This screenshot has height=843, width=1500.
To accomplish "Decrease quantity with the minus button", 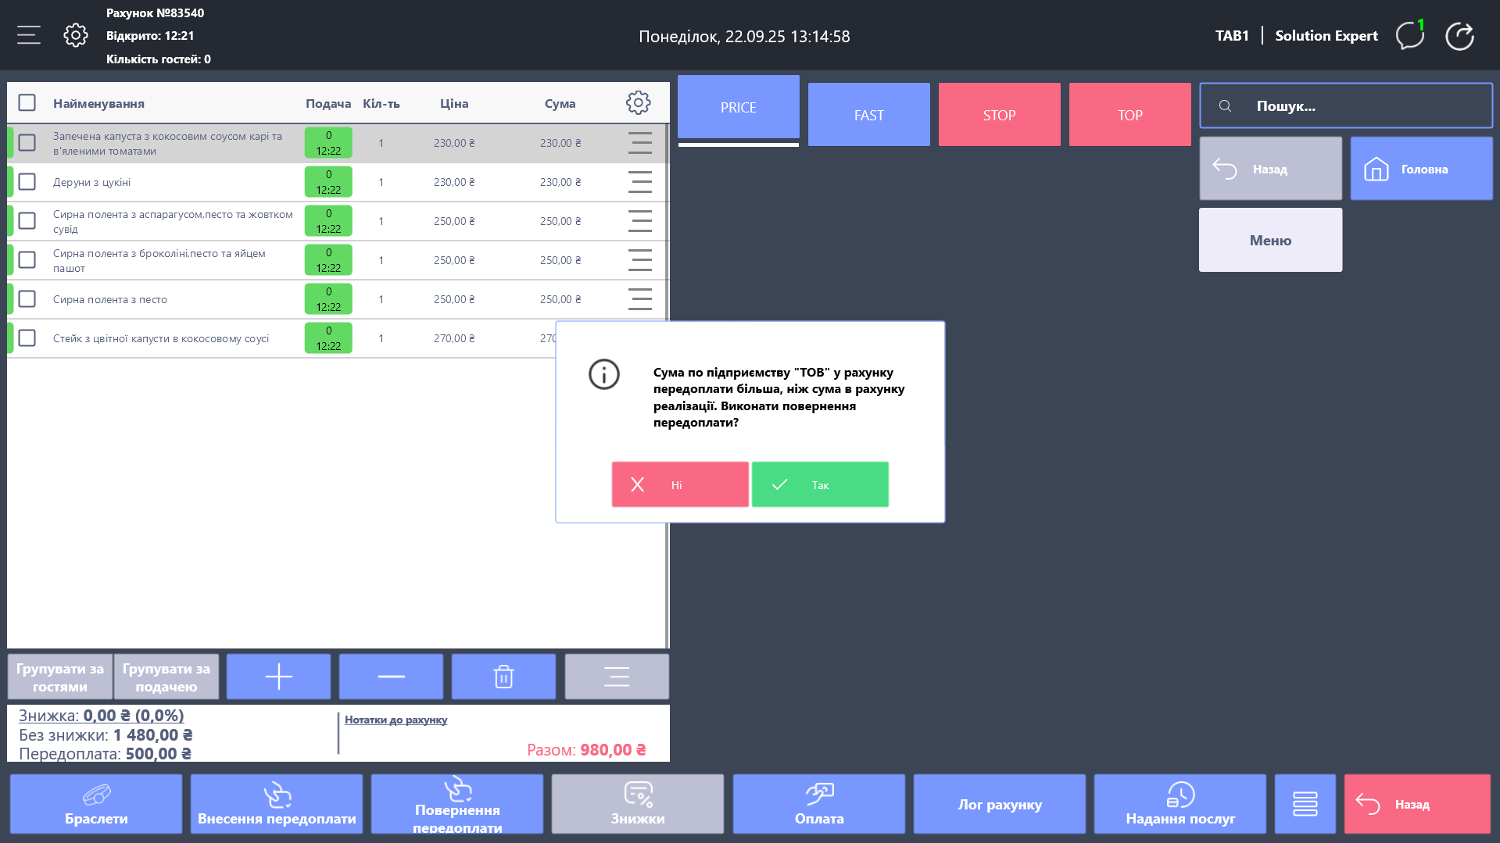I will click(x=391, y=677).
